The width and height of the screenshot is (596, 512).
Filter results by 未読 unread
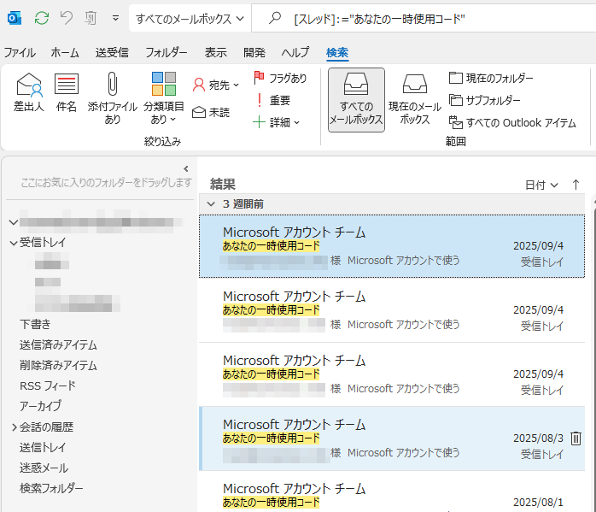[x=211, y=113]
